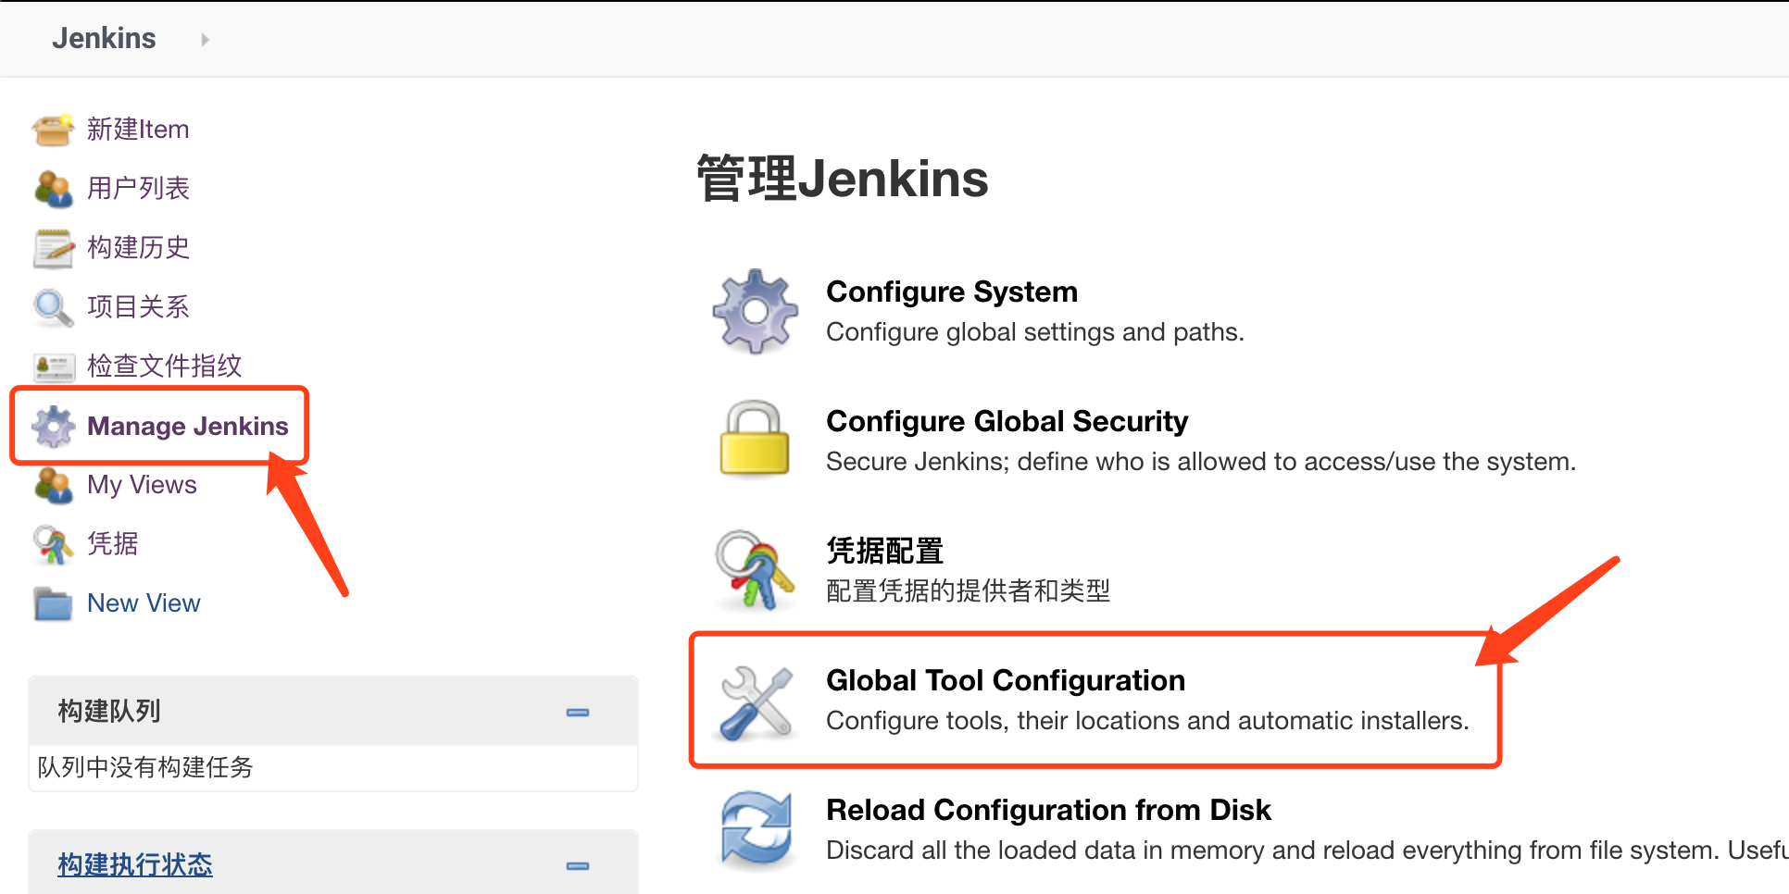Viewport: 1789px width, 894px height.
Task: Select the 新建Item package icon
Action: coord(53,130)
